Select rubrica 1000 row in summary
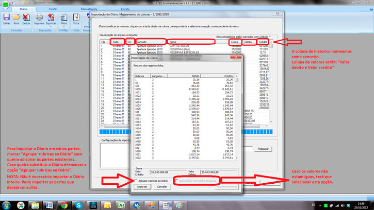Viewport: 374px width, 210px height. (x=184, y=89)
